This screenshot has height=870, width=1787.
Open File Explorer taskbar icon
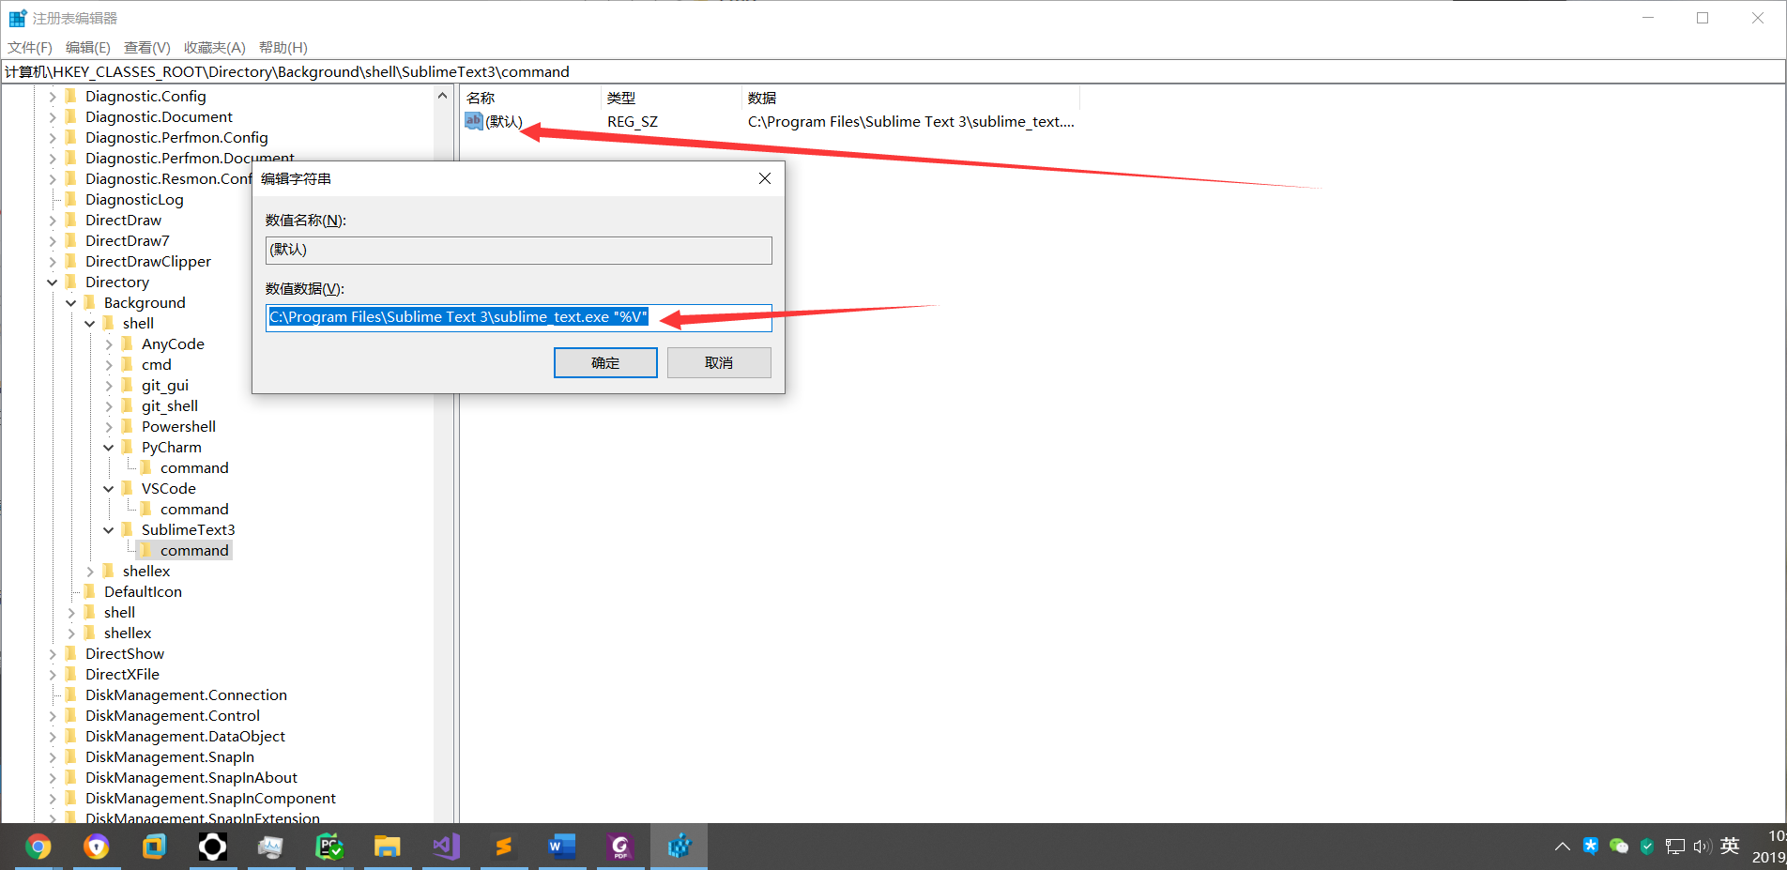click(388, 847)
